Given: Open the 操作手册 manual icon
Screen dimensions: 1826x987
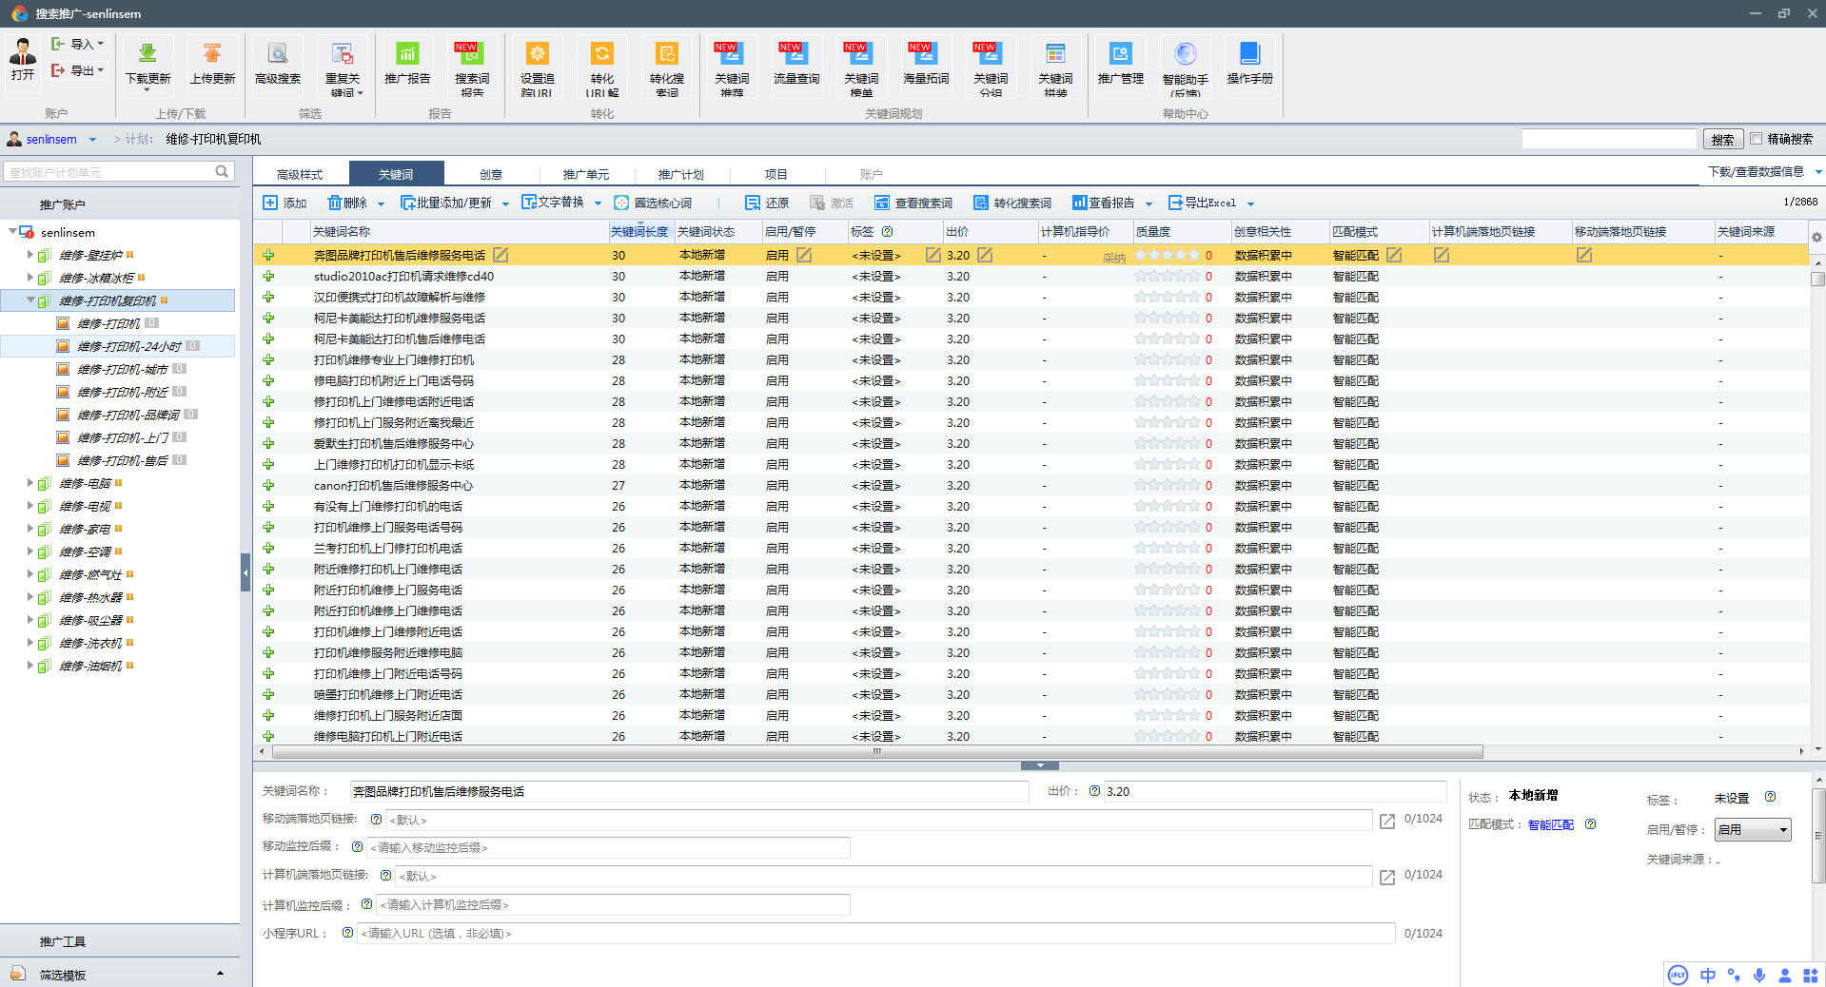Looking at the screenshot, I should (1249, 55).
